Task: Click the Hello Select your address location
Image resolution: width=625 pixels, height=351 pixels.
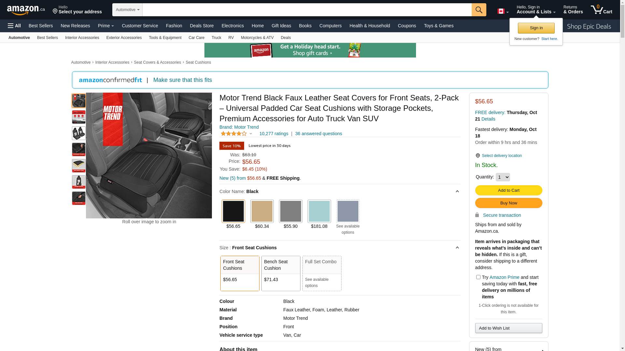Action: pyautogui.click(x=77, y=10)
